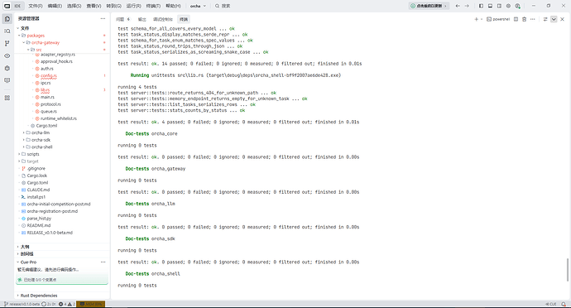Kill terminal using the trash can icon
The height and width of the screenshot is (308, 571).
tap(524, 19)
